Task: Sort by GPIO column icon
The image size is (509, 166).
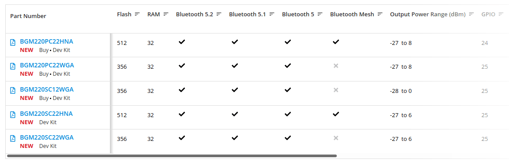Action: tap(501, 14)
